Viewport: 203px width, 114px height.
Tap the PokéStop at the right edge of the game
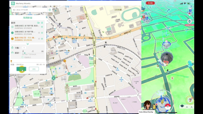[191, 63]
